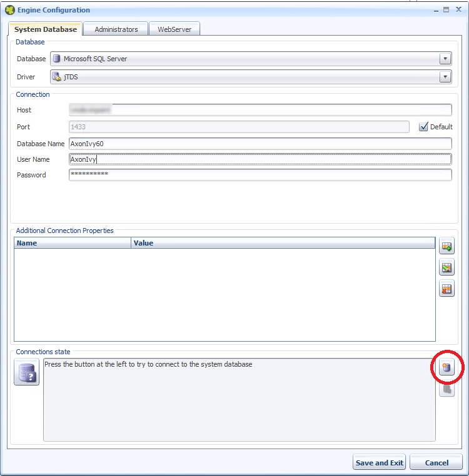This screenshot has width=469, height=476.
Task: Click the edit connection property icon
Action: pyautogui.click(x=446, y=268)
